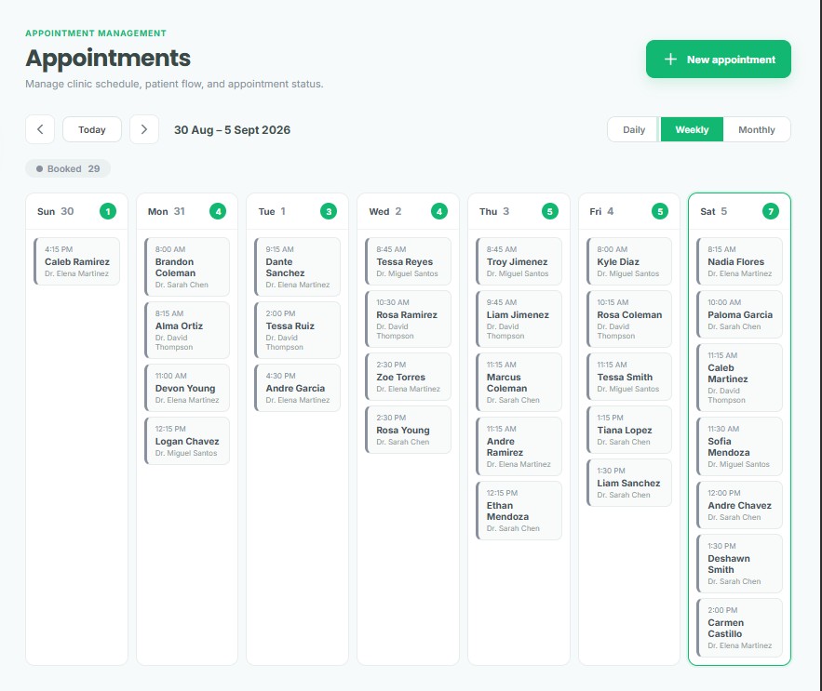822x691 pixels.
Task: Open Zoe Torres 2:30 PM appointment
Action: pyautogui.click(x=408, y=377)
